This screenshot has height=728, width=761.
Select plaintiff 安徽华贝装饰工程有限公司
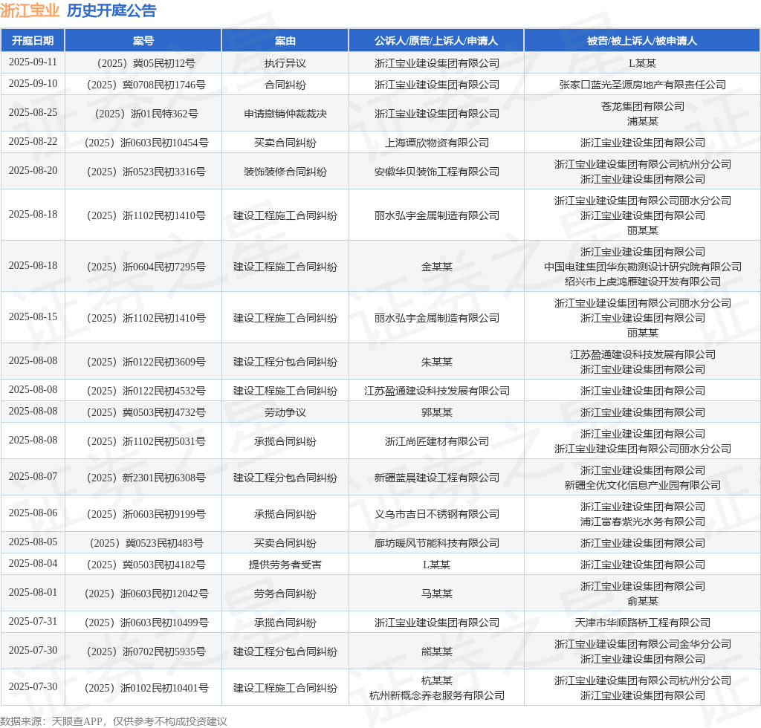pyautogui.click(x=437, y=172)
